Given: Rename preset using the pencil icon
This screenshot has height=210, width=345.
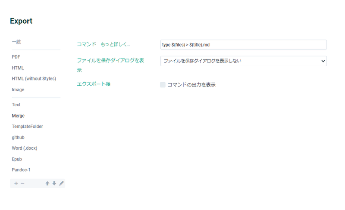Looking at the screenshot, I should click(x=61, y=183).
